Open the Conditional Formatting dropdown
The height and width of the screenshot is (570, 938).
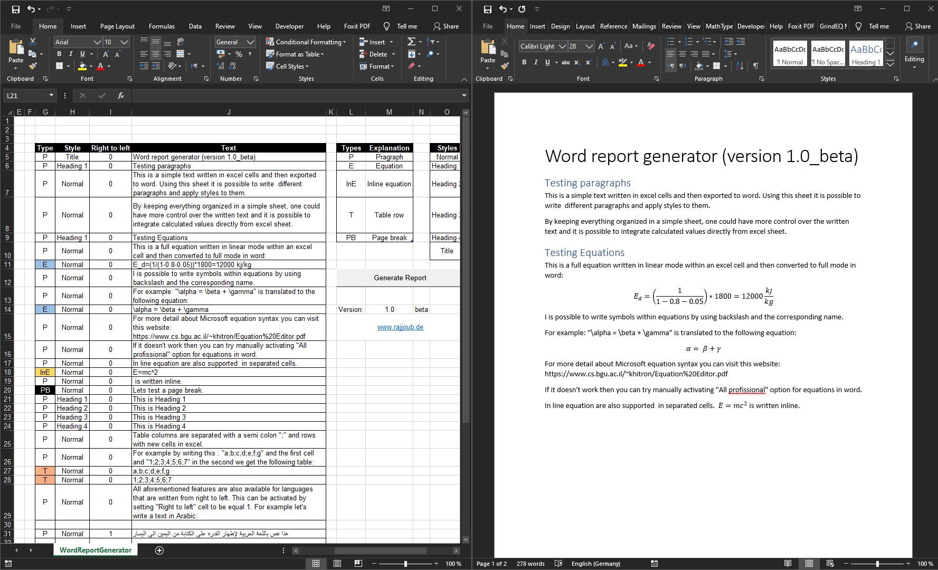[306, 42]
